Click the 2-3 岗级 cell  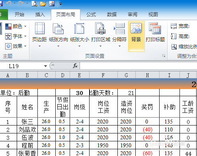click(80, 145)
